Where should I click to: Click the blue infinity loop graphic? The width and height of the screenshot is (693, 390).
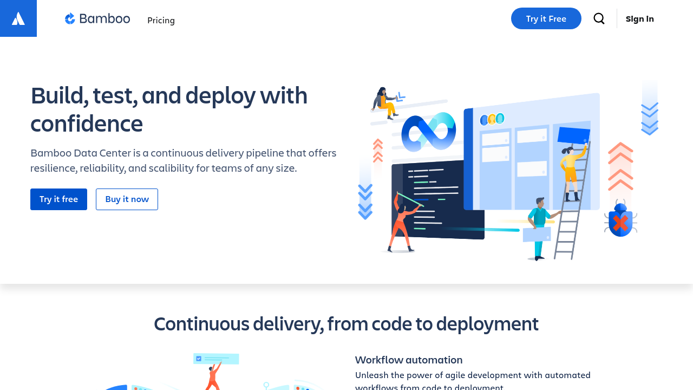click(x=428, y=132)
